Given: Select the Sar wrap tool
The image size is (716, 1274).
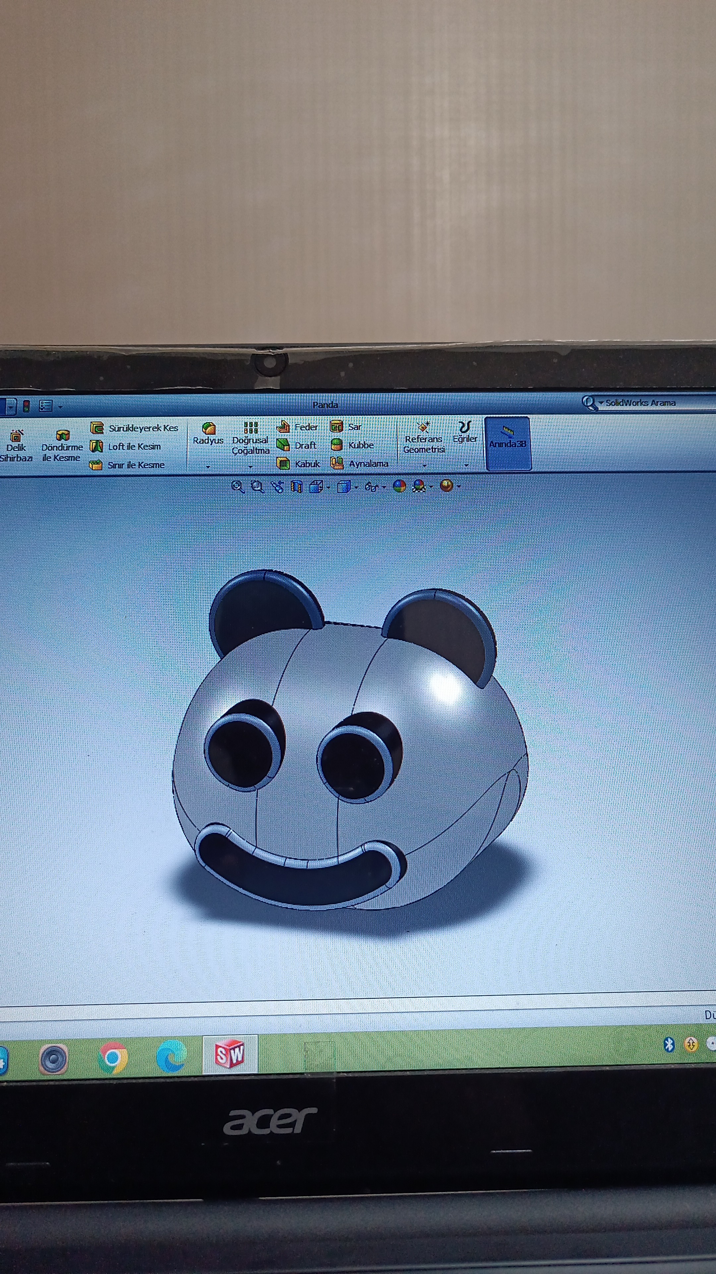Looking at the screenshot, I should 345,426.
